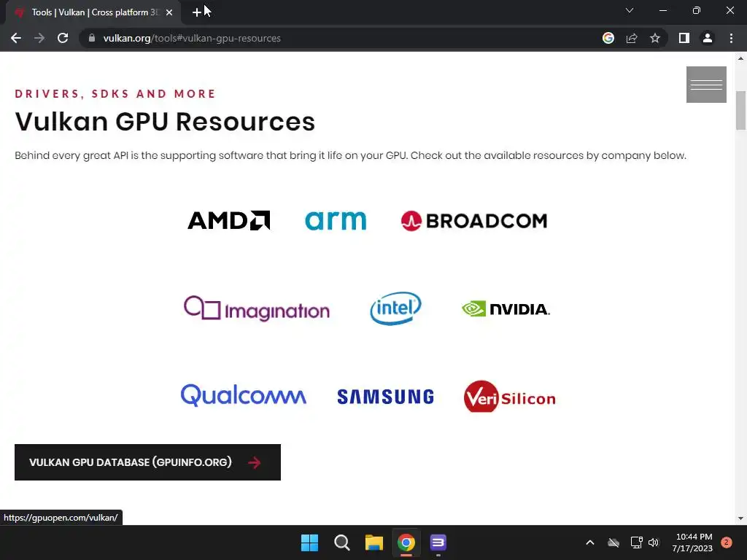The height and width of the screenshot is (560, 747).
Task: Open the Intel logo link
Action: click(x=395, y=308)
